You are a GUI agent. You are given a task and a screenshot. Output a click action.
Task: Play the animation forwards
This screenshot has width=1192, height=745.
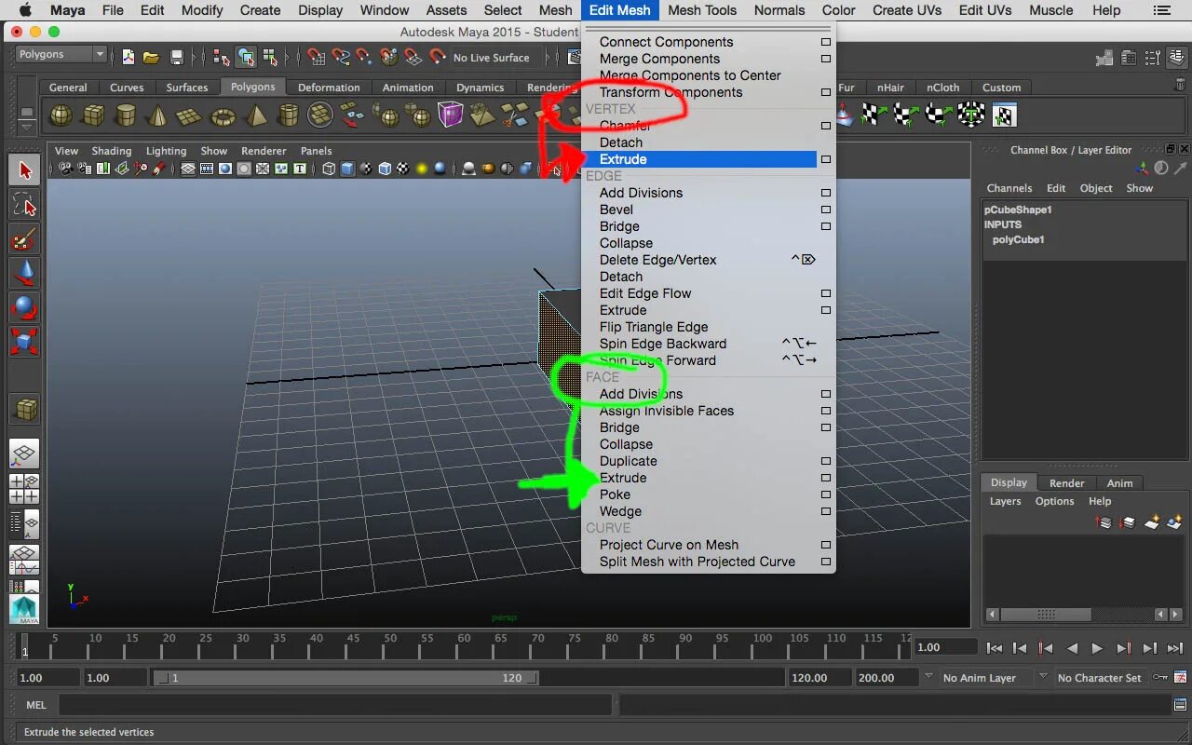pyautogui.click(x=1097, y=648)
